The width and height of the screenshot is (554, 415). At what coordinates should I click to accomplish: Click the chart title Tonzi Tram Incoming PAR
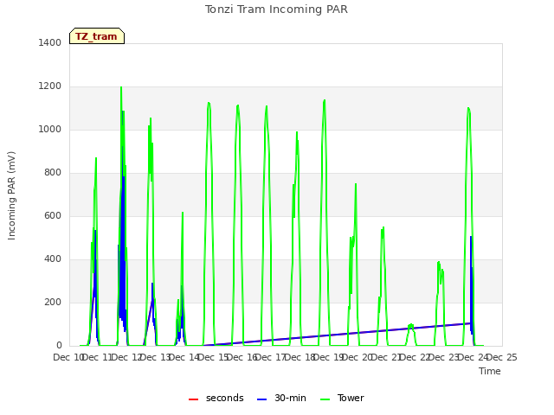pyautogui.click(x=276, y=10)
